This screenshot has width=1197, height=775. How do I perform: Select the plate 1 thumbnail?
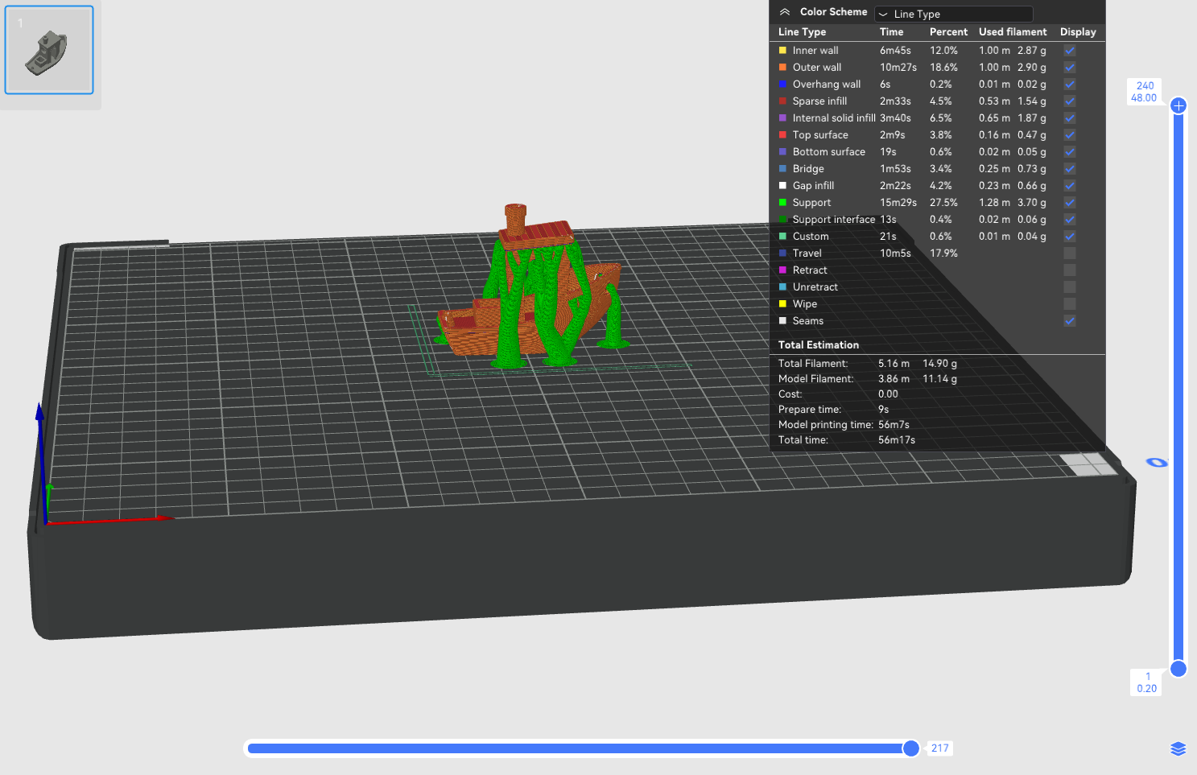(49, 50)
